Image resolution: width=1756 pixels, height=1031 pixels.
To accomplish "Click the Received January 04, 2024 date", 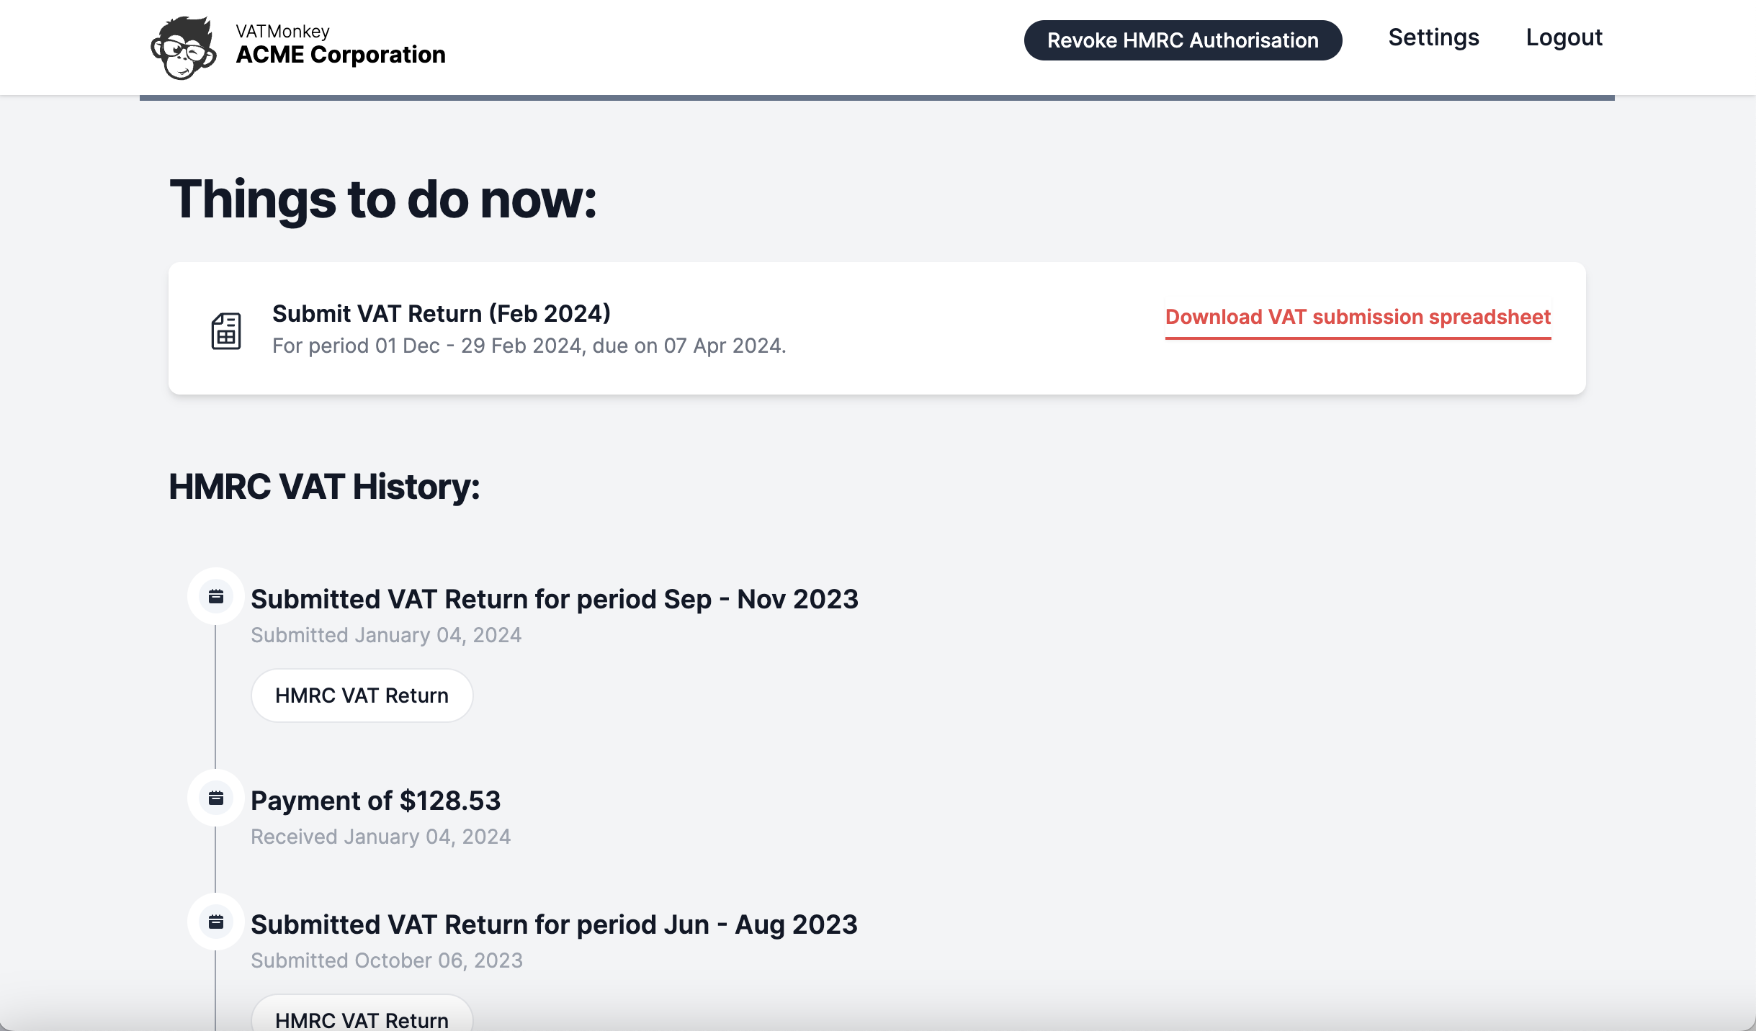I will pos(381,837).
